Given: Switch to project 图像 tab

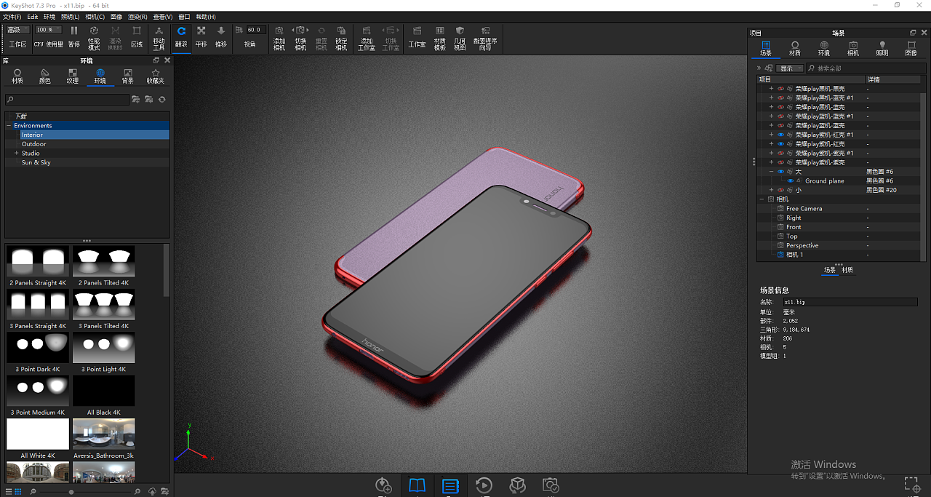Looking at the screenshot, I should click(911, 49).
